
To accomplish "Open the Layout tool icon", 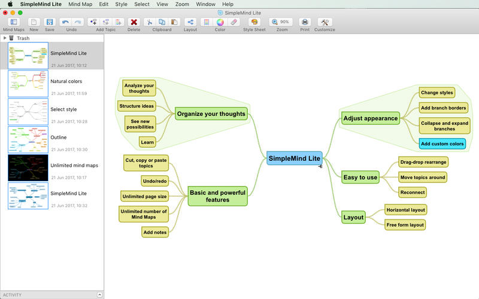I will pos(190,22).
